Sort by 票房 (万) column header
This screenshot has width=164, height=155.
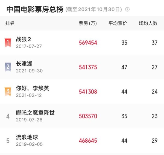pyautogui.click(x=88, y=23)
